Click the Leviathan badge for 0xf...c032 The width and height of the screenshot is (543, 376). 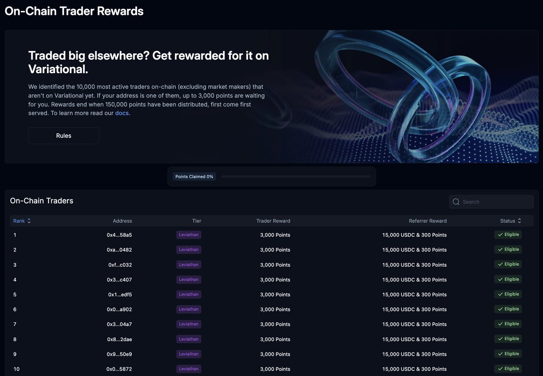tap(189, 264)
